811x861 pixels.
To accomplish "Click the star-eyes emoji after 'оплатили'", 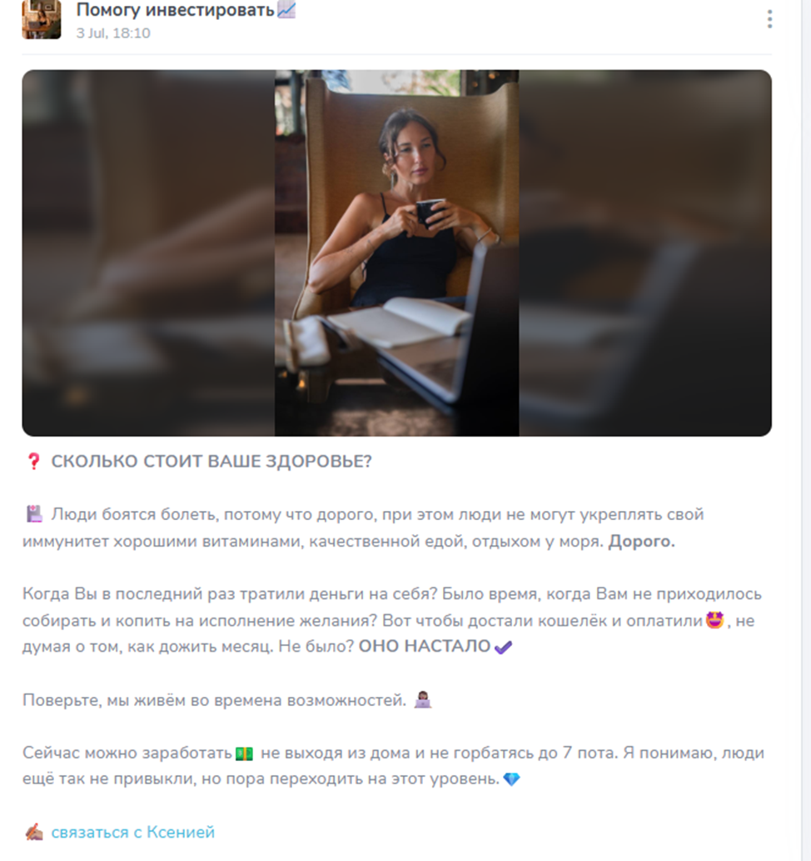I will [x=714, y=620].
